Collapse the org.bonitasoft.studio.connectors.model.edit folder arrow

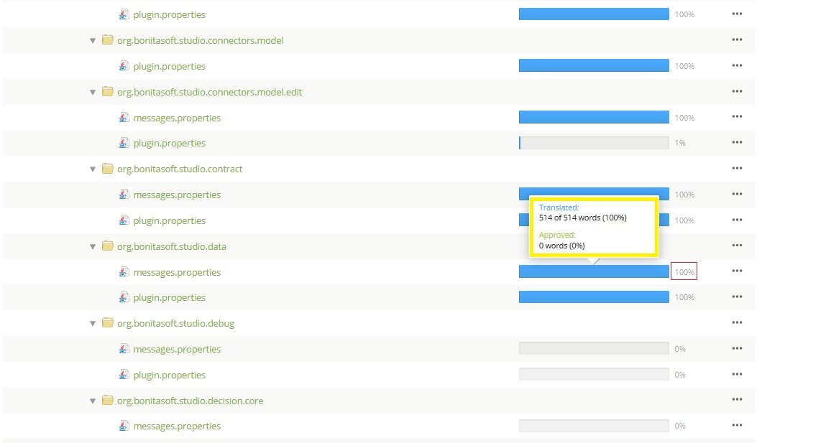click(x=93, y=92)
